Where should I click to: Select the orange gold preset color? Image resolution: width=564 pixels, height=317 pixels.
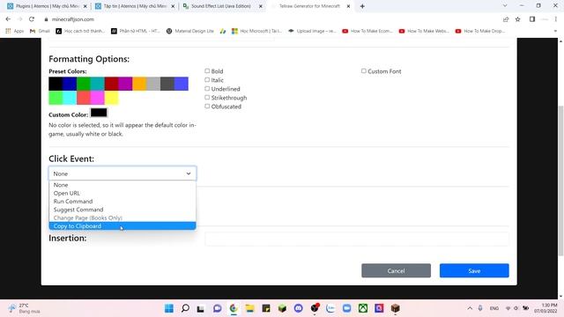139,84
